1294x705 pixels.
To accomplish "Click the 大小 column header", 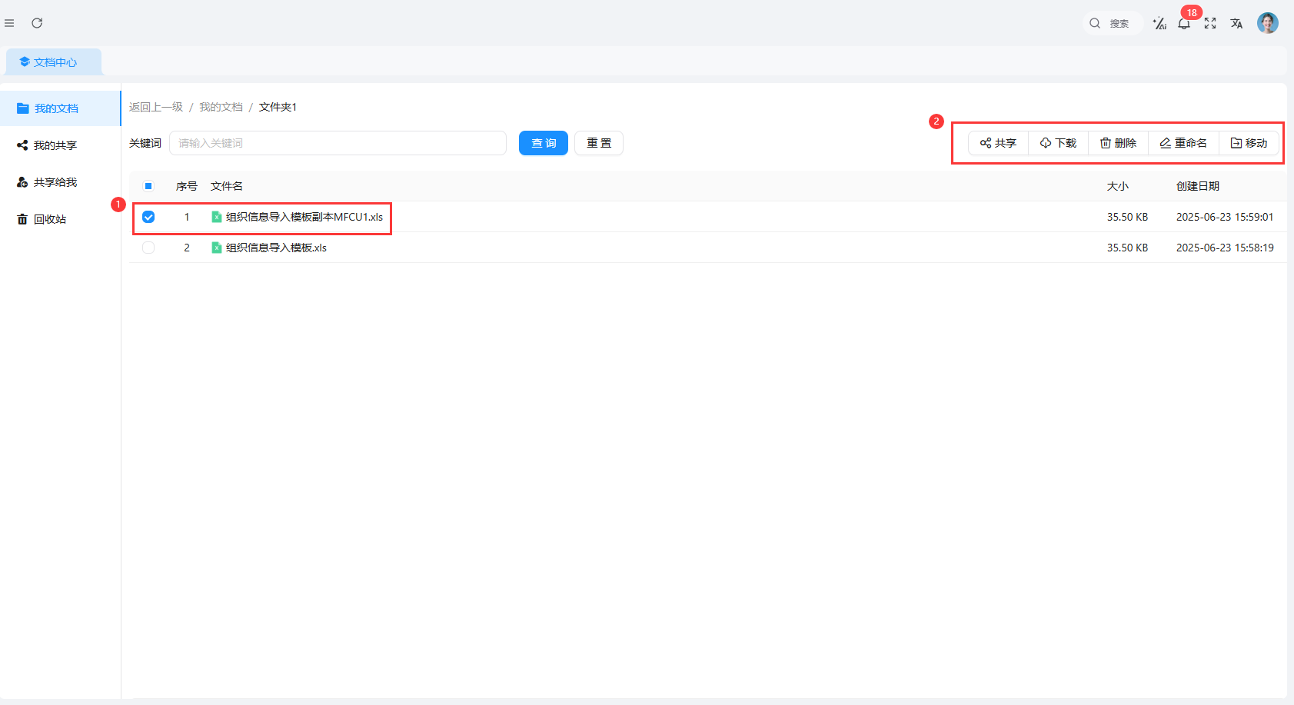I will pos(1118,186).
